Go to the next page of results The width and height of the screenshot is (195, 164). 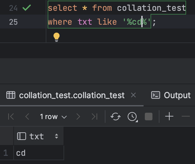pyautogui.click(x=78, y=117)
